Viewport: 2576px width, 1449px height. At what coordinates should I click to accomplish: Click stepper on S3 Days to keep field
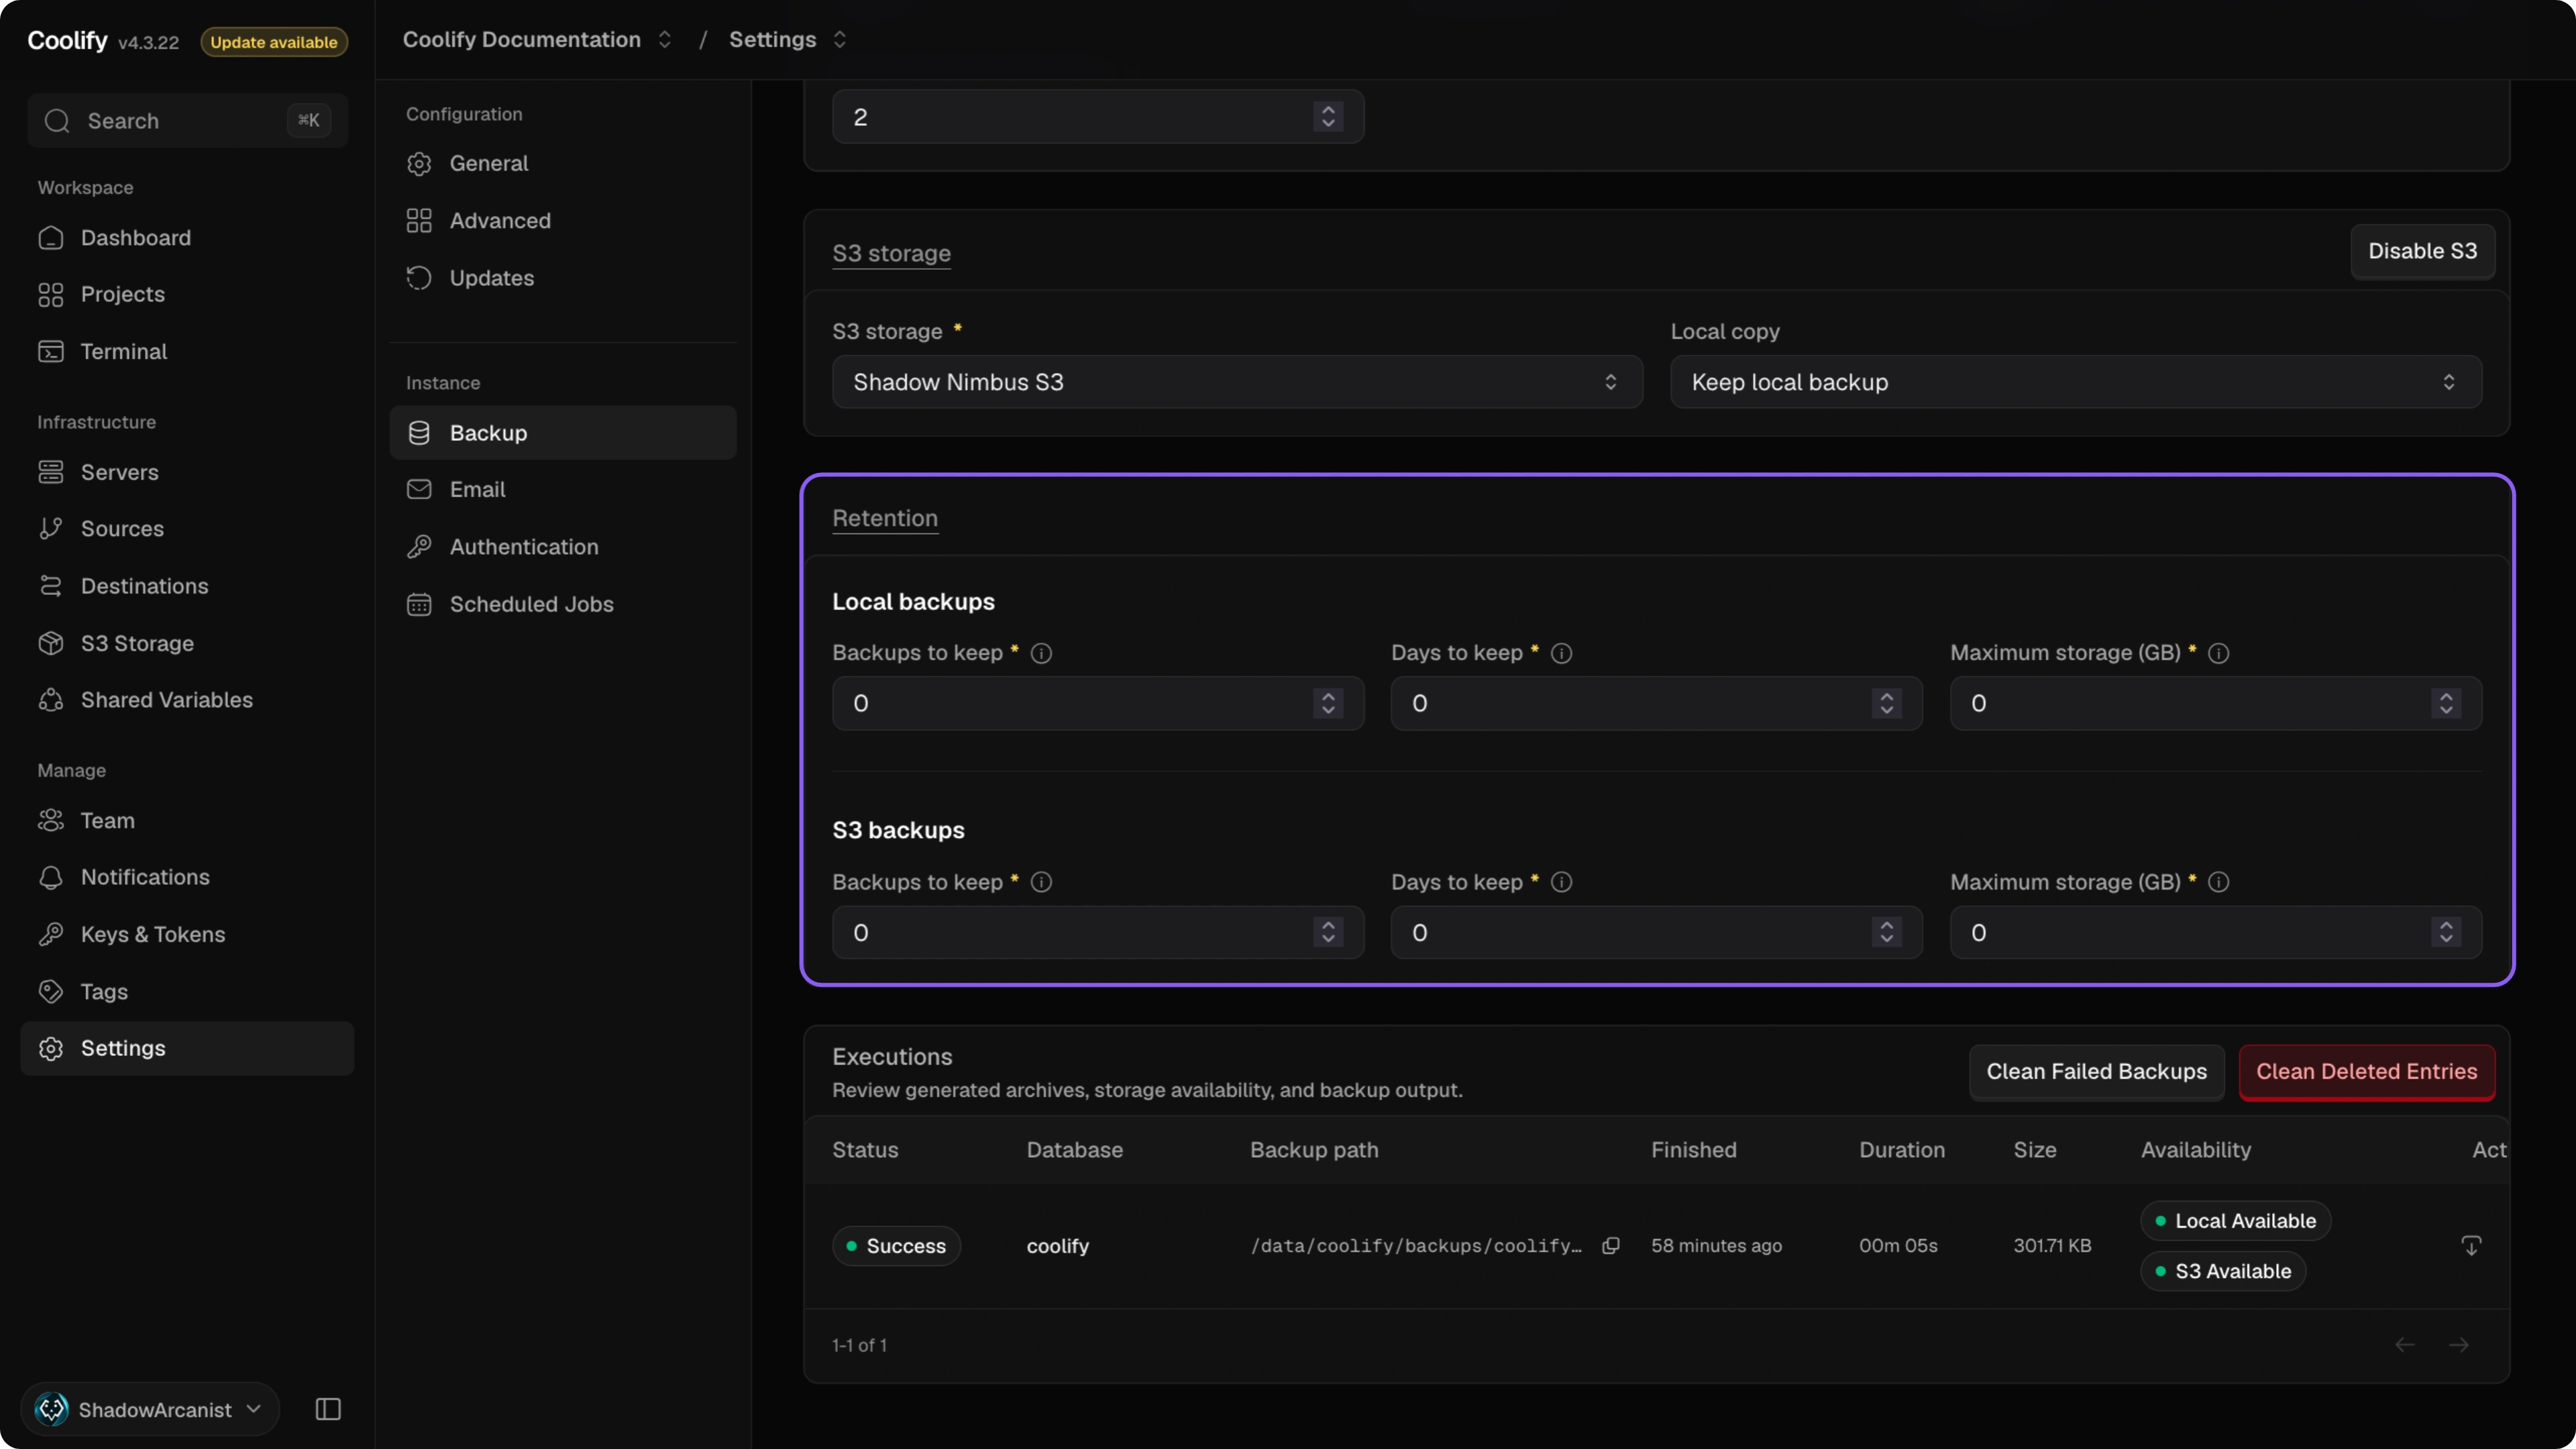pos(1886,932)
